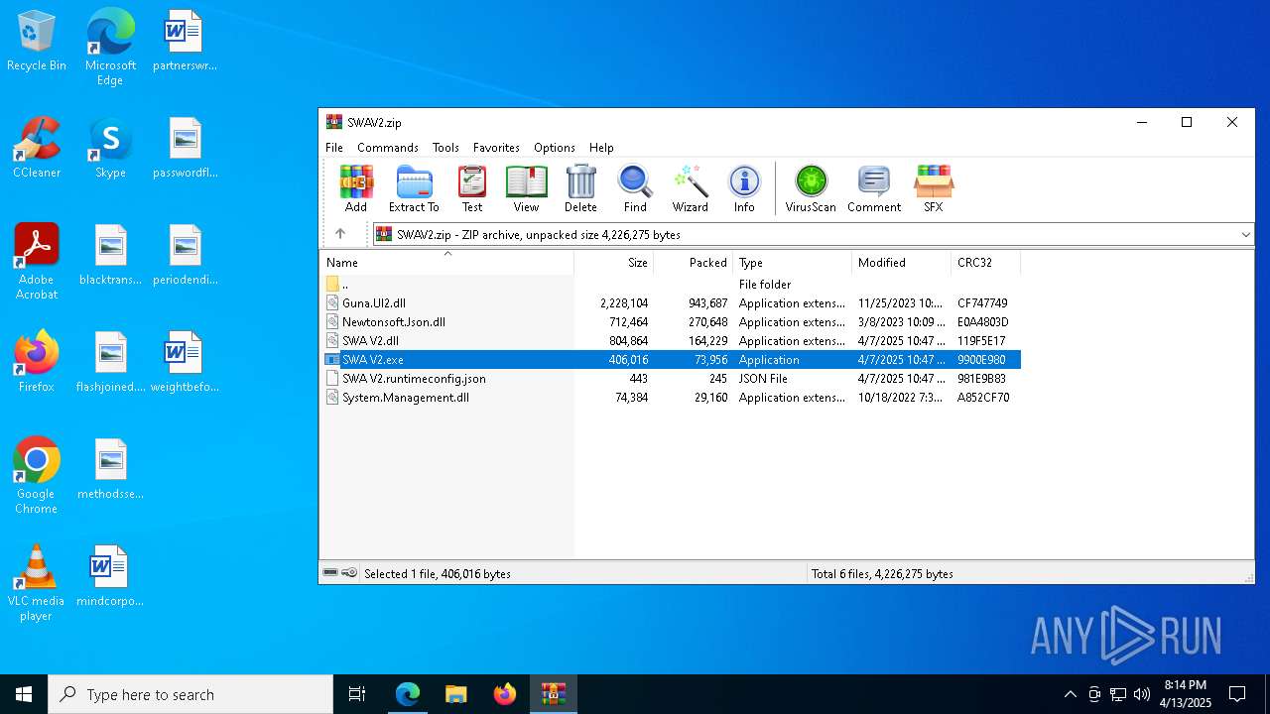This screenshot has width=1270, height=714.
Task: Open the Tools menu
Action: click(x=445, y=147)
